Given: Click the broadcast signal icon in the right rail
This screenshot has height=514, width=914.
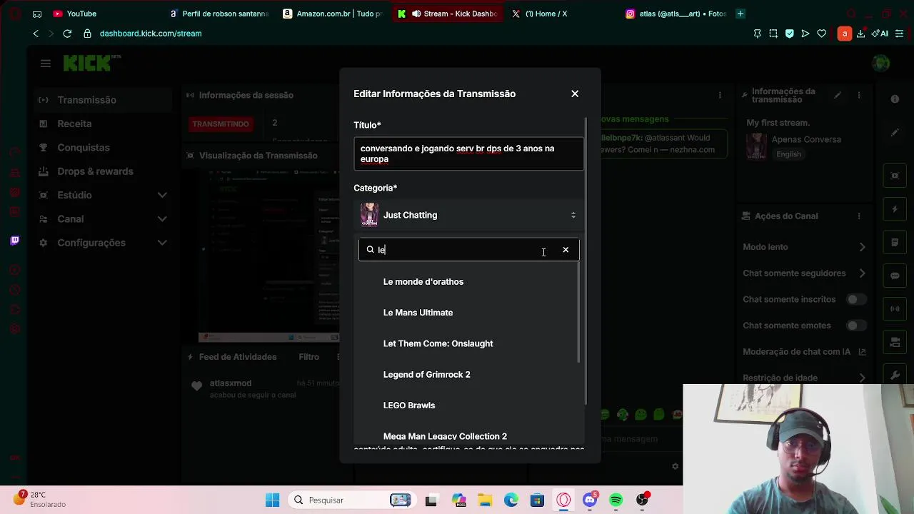Looking at the screenshot, I should [895, 309].
